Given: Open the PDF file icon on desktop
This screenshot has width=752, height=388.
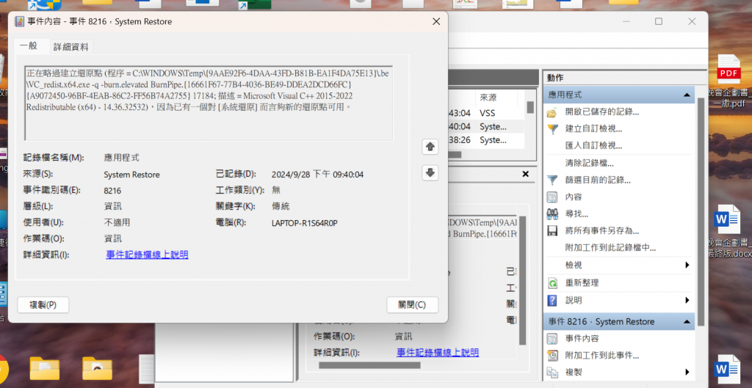Looking at the screenshot, I should point(729,70).
